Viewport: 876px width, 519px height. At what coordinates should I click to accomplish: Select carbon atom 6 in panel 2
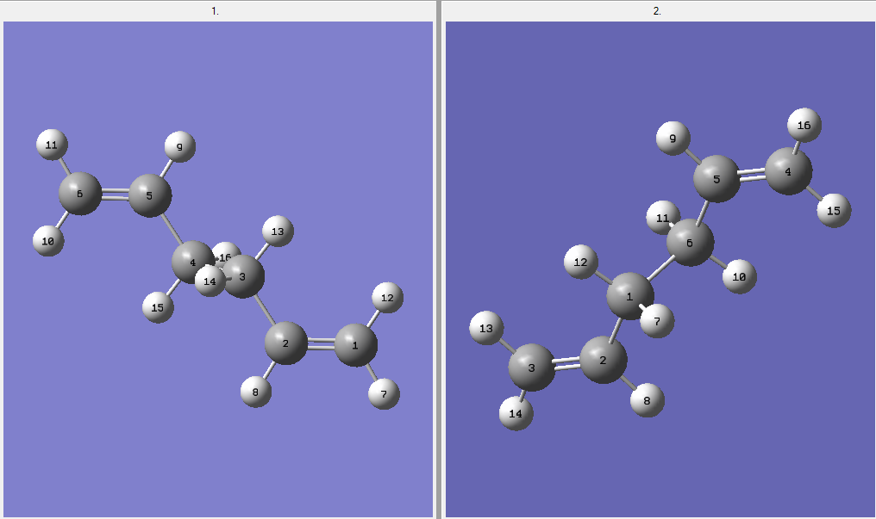(690, 243)
